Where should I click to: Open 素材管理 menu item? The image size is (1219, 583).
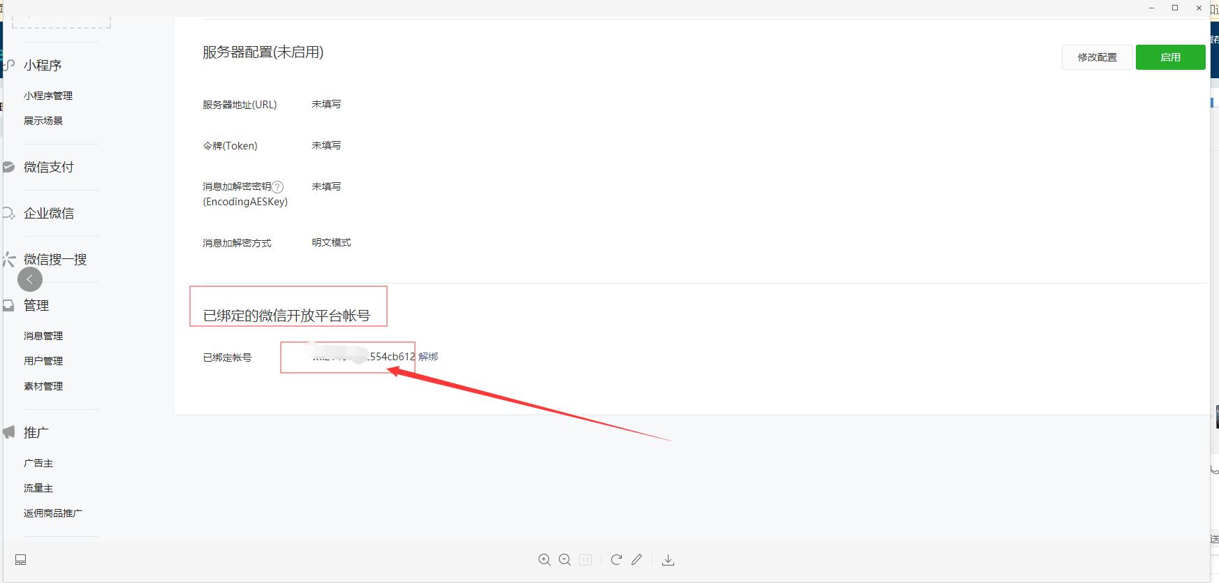point(43,386)
